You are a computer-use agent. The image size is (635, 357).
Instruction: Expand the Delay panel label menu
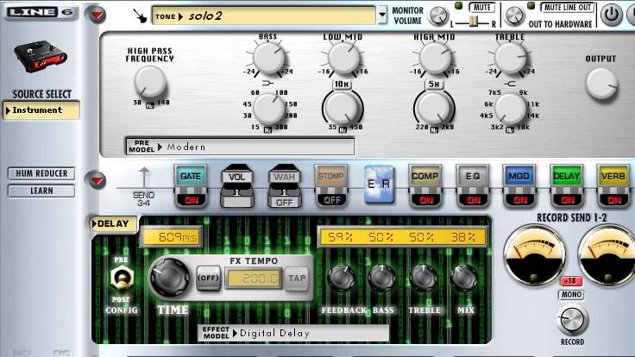113,224
